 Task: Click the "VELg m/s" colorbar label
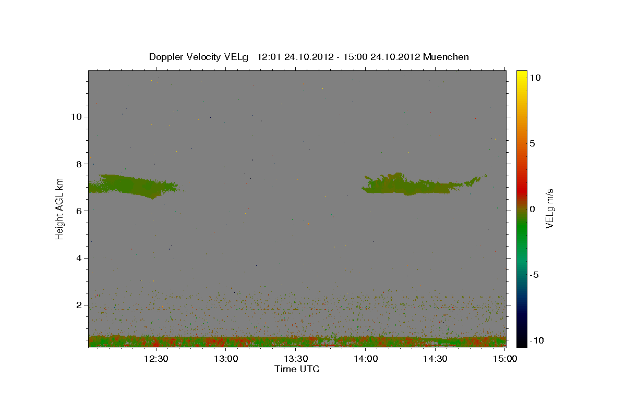coord(549,208)
